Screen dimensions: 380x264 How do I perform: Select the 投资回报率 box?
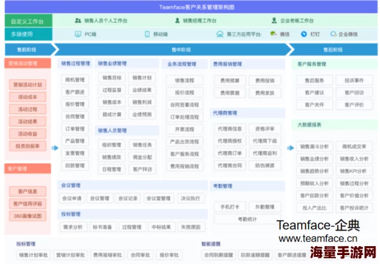pos(28,146)
